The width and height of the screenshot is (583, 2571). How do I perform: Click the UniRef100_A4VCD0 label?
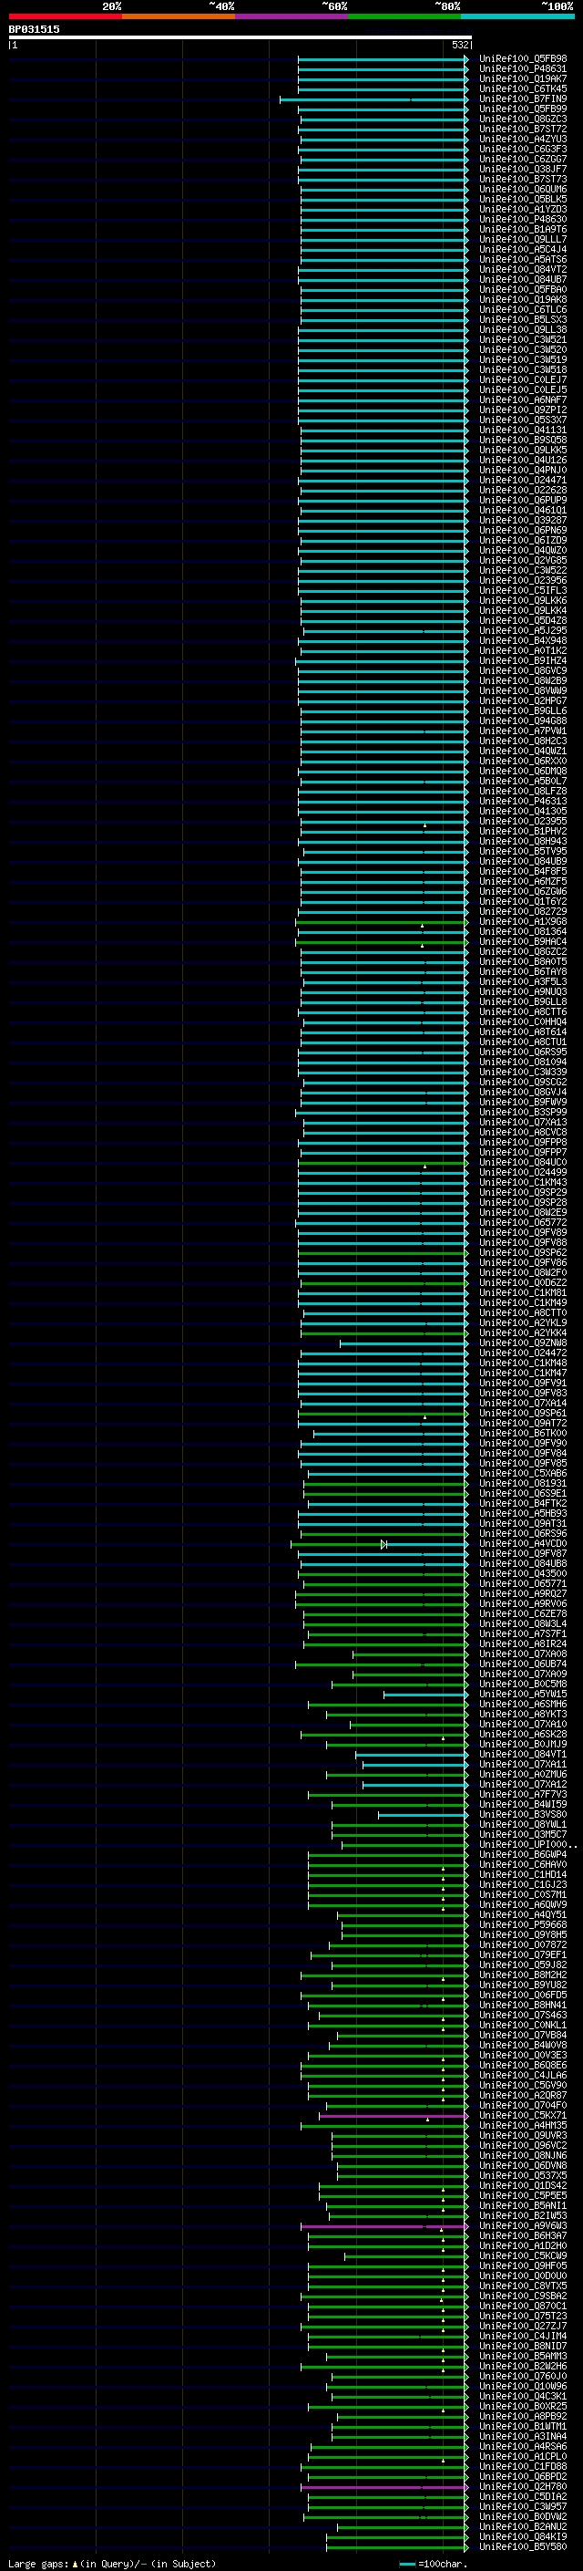(x=523, y=1544)
